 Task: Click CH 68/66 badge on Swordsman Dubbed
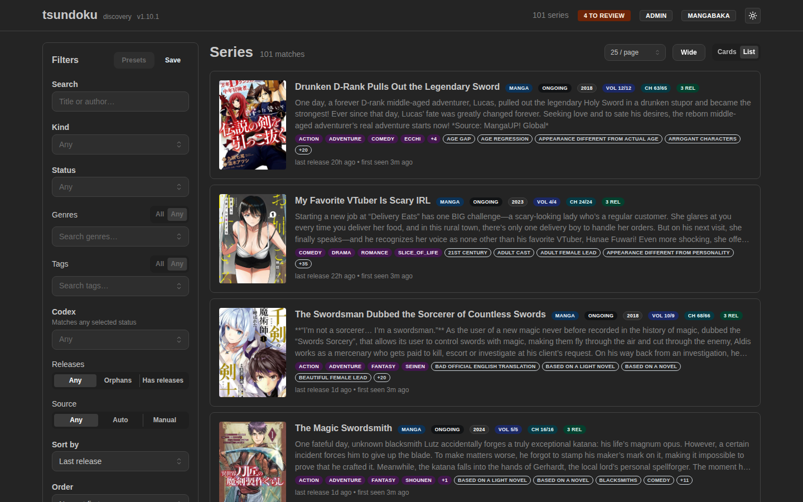(x=699, y=316)
